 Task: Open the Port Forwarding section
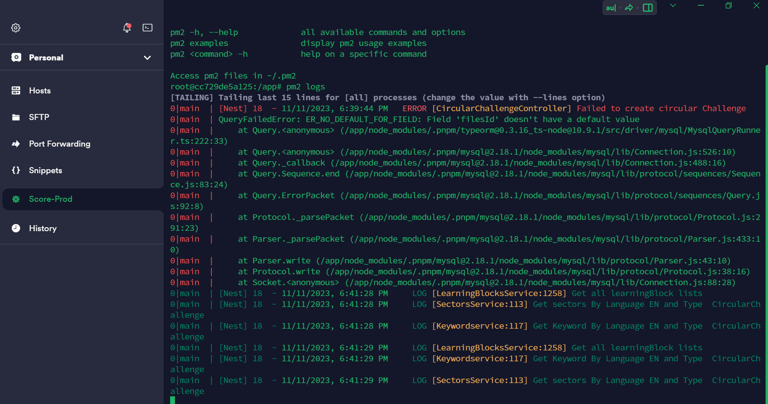59,144
